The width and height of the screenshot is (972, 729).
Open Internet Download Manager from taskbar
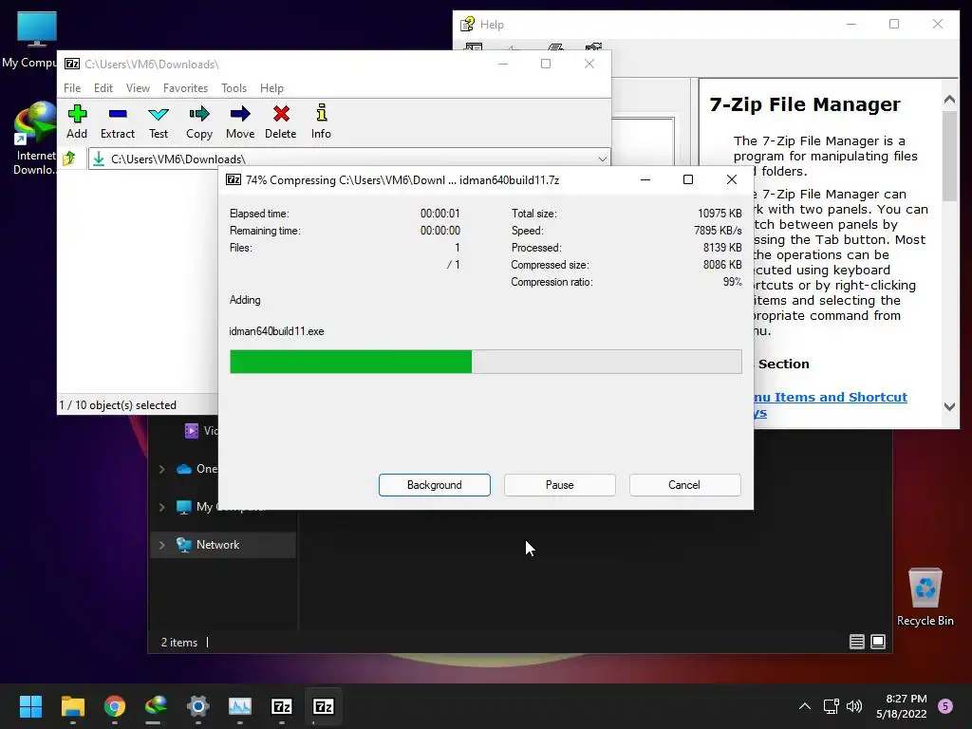pos(157,706)
